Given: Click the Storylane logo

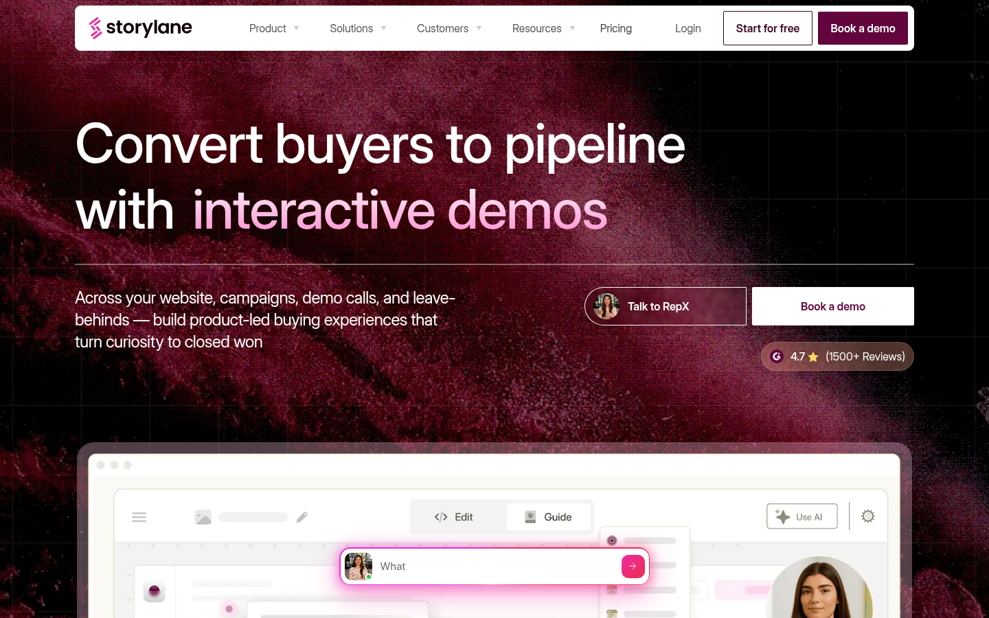Looking at the screenshot, I should pos(141,28).
